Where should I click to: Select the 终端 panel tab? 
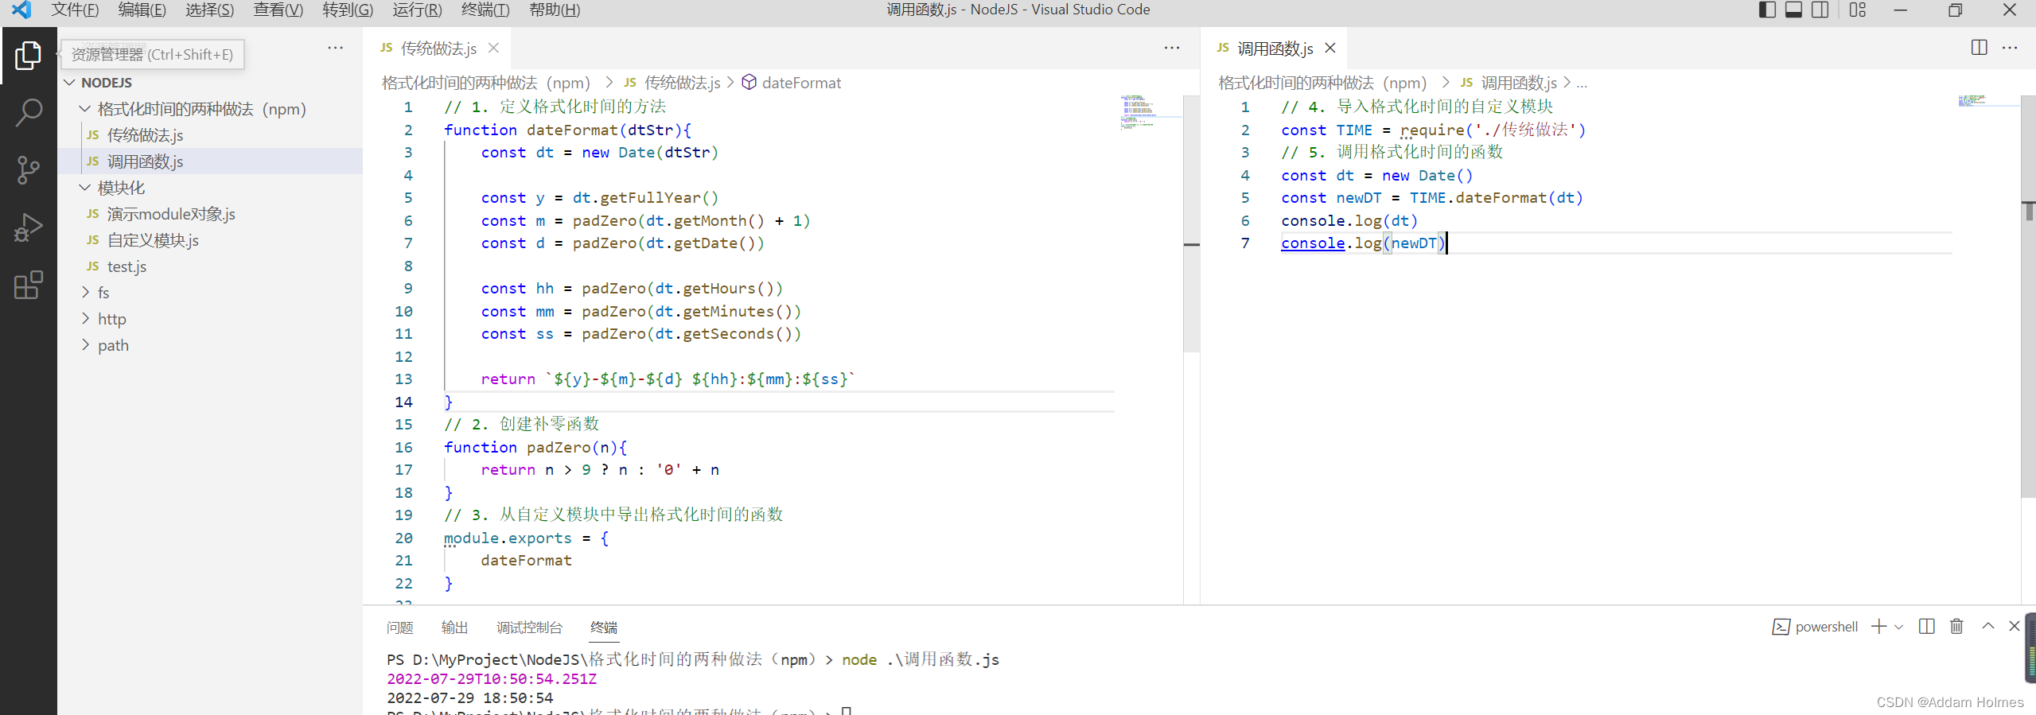pos(604,628)
